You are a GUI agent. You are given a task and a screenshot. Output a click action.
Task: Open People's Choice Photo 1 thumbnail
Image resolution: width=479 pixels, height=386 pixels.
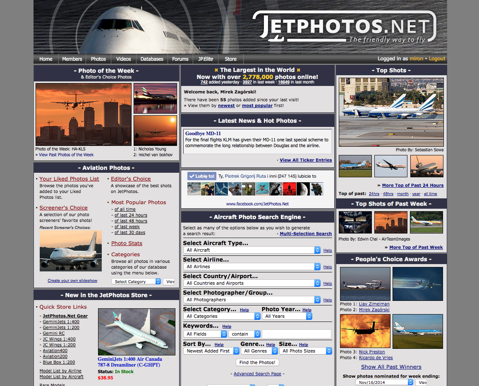click(365, 284)
